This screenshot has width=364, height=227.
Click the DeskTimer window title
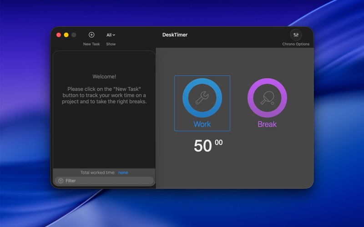pos(175,35)
